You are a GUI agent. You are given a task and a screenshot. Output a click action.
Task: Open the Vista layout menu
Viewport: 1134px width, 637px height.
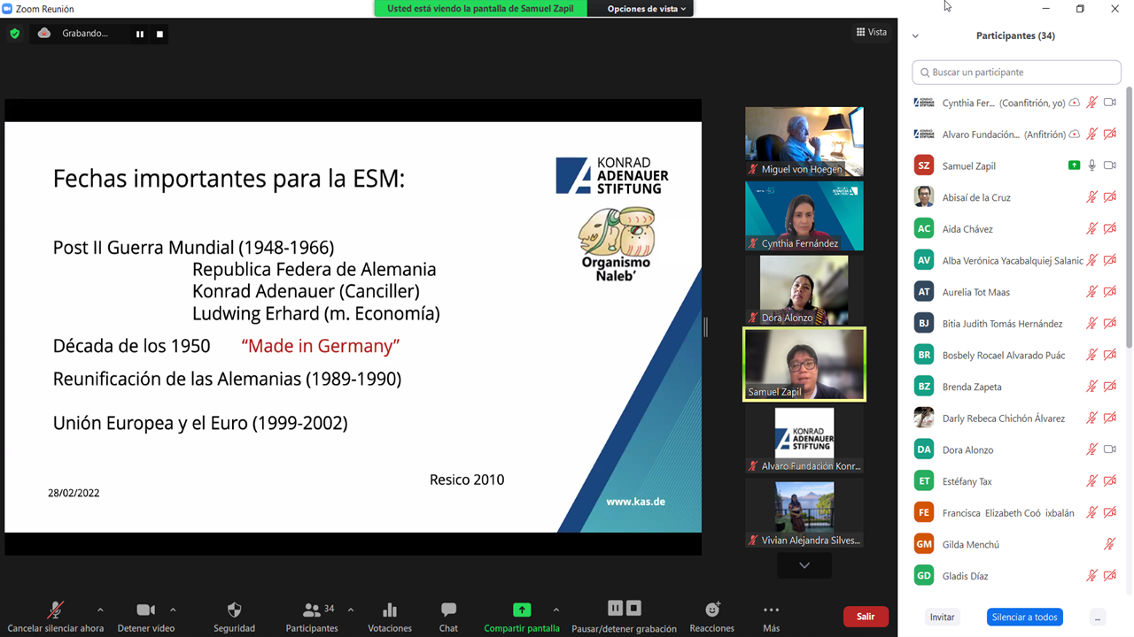click(x=871, y=33)
